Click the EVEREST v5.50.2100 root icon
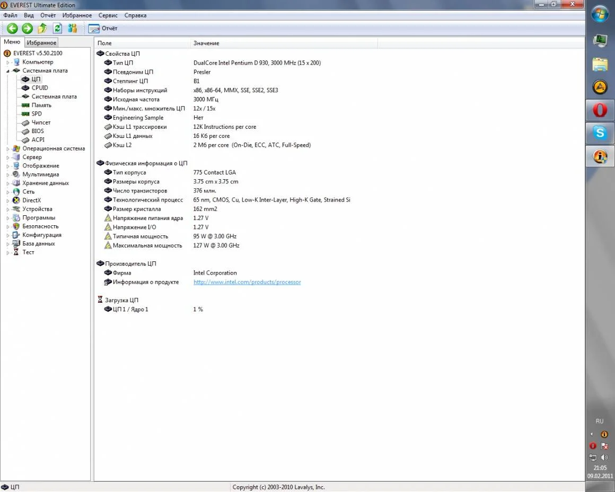Screen dimensions: 615x492 7,54
